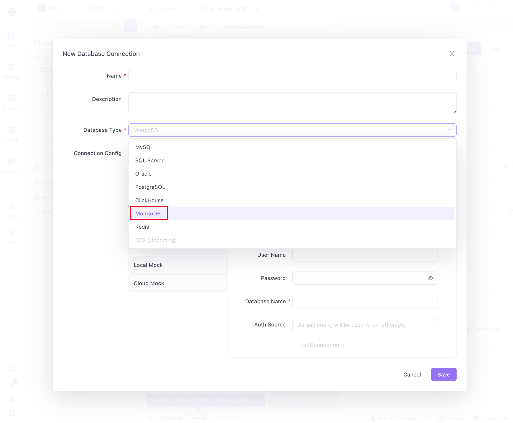Open the Settings sidebar section
The width and height of the screenshot is (513, 423).
pos(12,103)
